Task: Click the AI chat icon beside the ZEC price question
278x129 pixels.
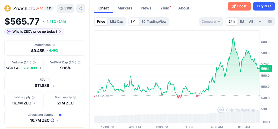Action: tap(9, 32)
